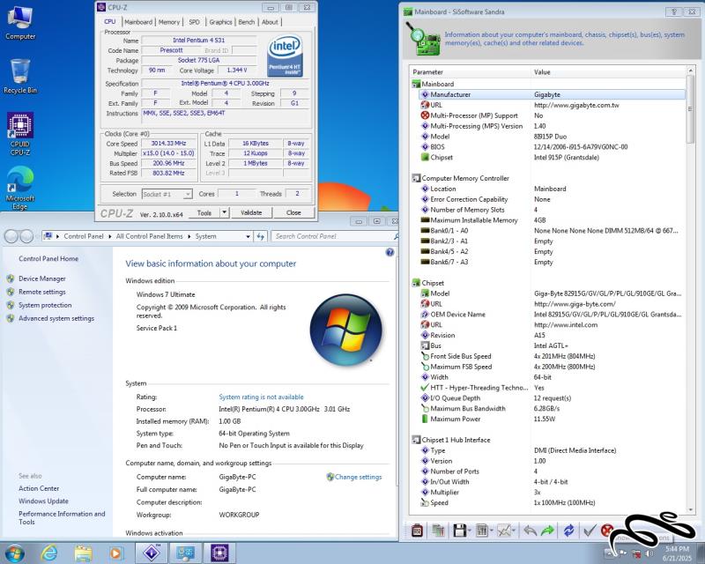The image size is (705, 564).
Task: Open the Control Panel address bar history dropdown
Action: 248,236
